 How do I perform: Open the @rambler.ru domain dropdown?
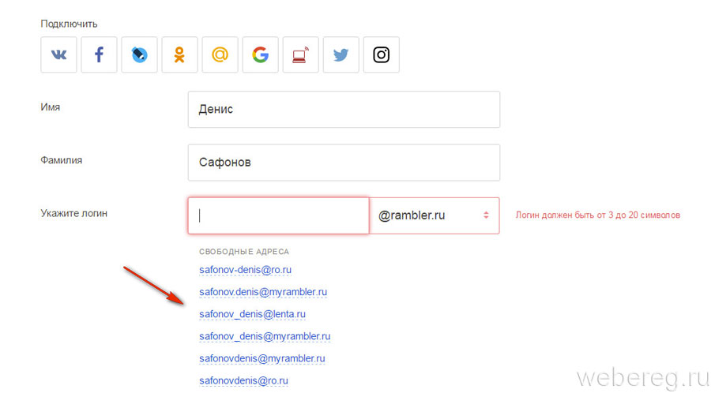[434, 215]
